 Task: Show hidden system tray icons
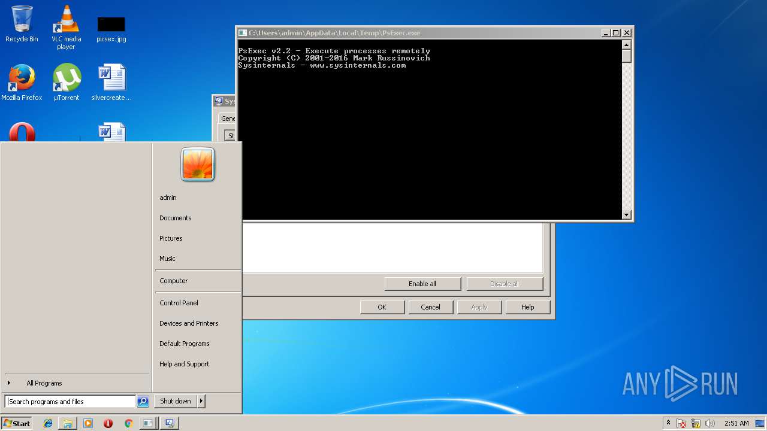(669, 423)
